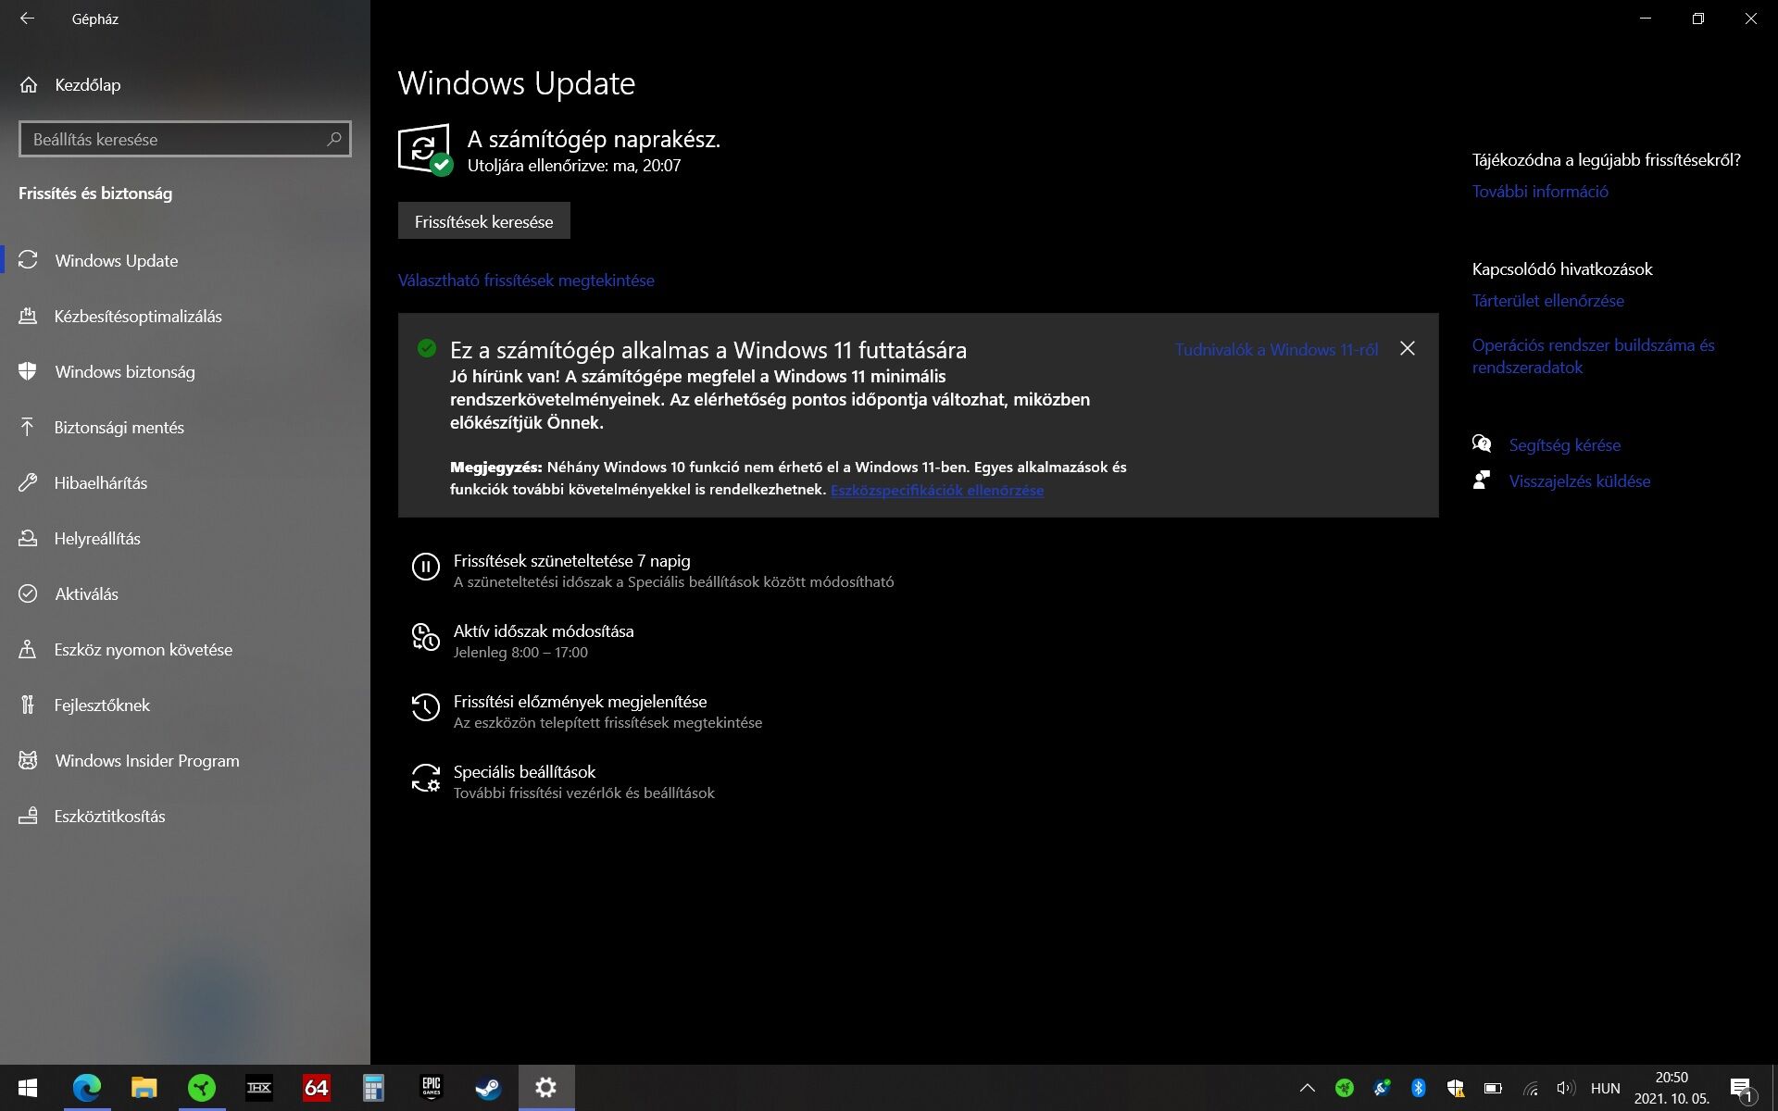
Task: Click the pause updates icon
Action: [x=425, y=567]
